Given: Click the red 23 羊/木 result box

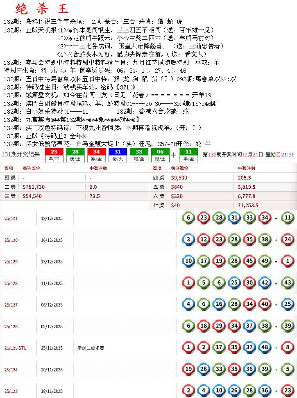Looking at the screenshot, I should click(54, 155).
